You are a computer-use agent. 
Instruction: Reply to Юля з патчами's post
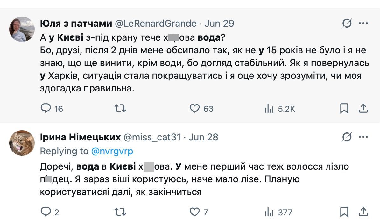(x=46, y=109)
